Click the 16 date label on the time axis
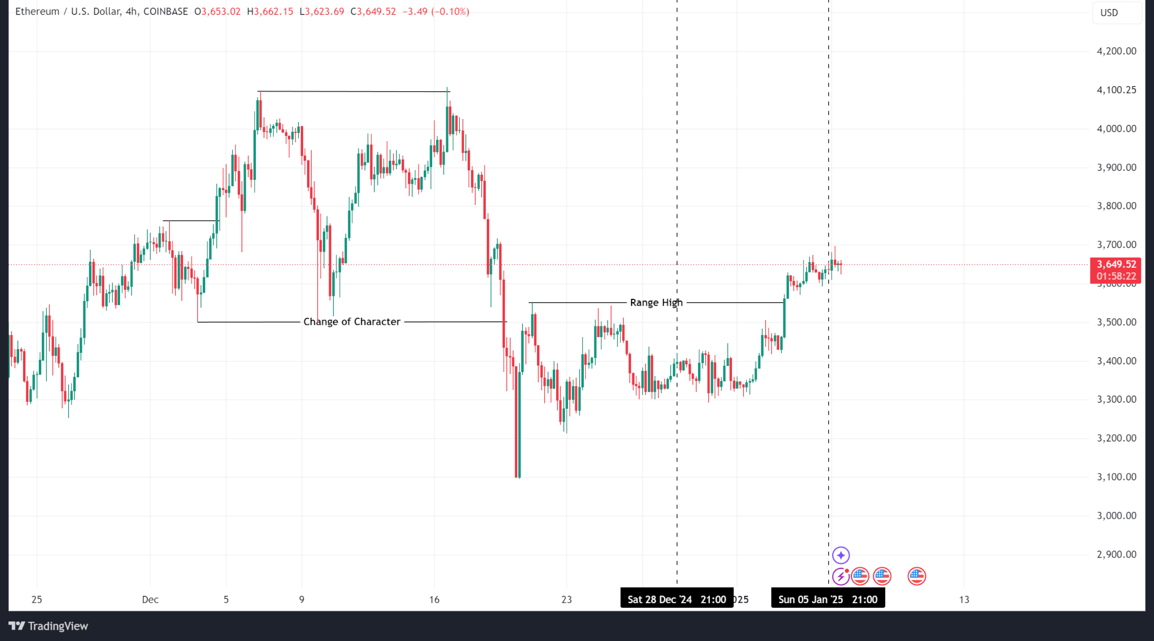Screen dimensions: 1154x641 coord(434,599)
